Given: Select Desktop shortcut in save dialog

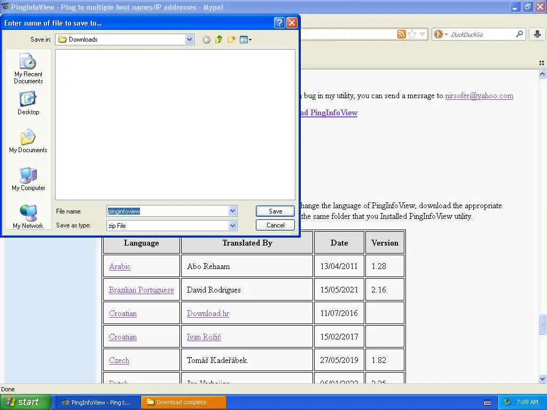Looking at the screenshot, I should [x=28, y=103].
